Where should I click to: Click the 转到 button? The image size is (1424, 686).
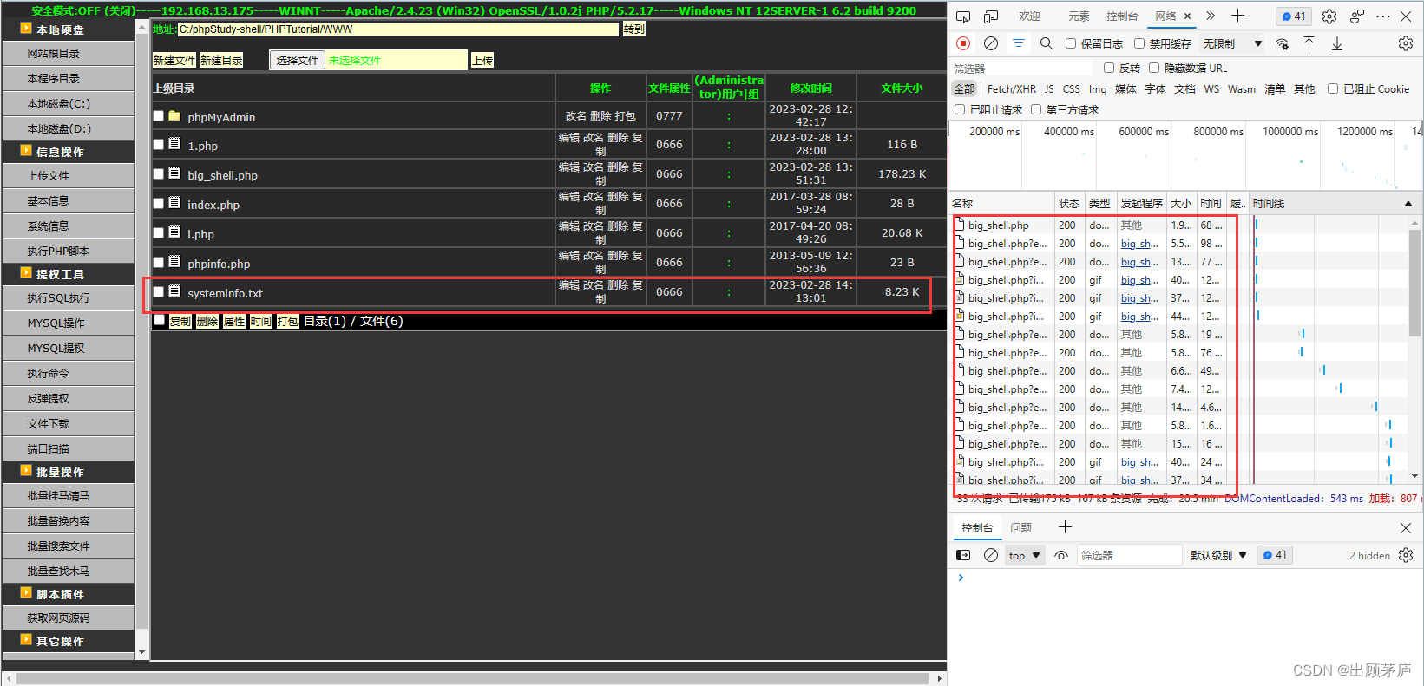[634, 29]
